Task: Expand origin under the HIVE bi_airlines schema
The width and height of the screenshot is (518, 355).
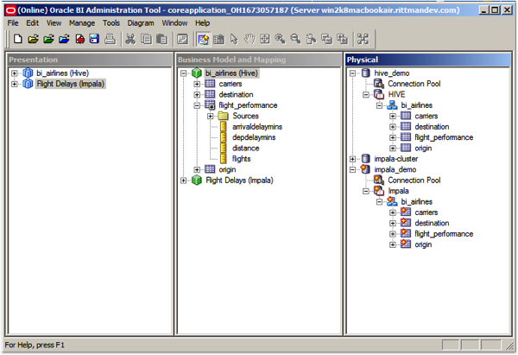Action: point(393,148)
